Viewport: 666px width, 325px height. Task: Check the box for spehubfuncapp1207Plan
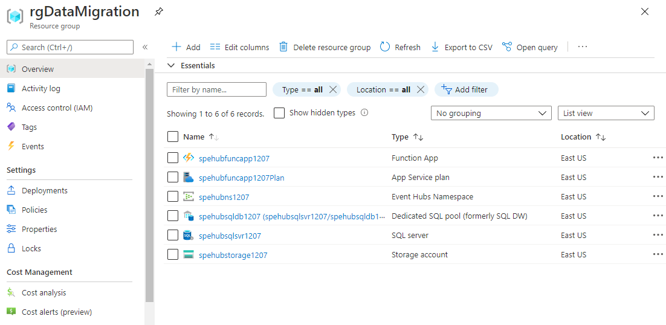(173, 178)
